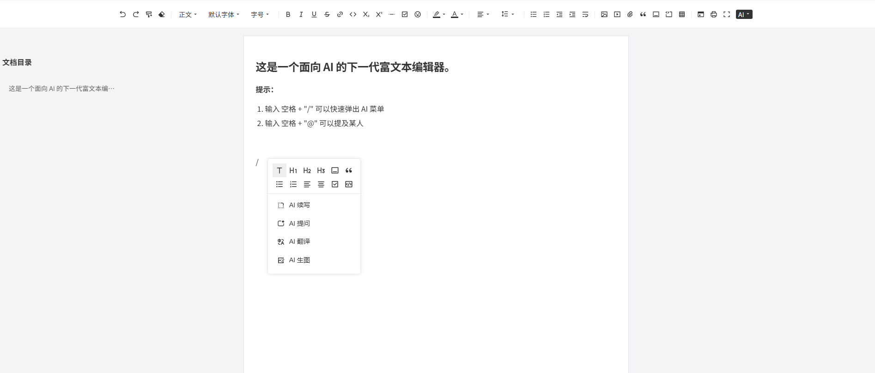This screenshot has height=373, width=875.
Task: Select H2 heading in popup
Action: (x=307, y=170)
